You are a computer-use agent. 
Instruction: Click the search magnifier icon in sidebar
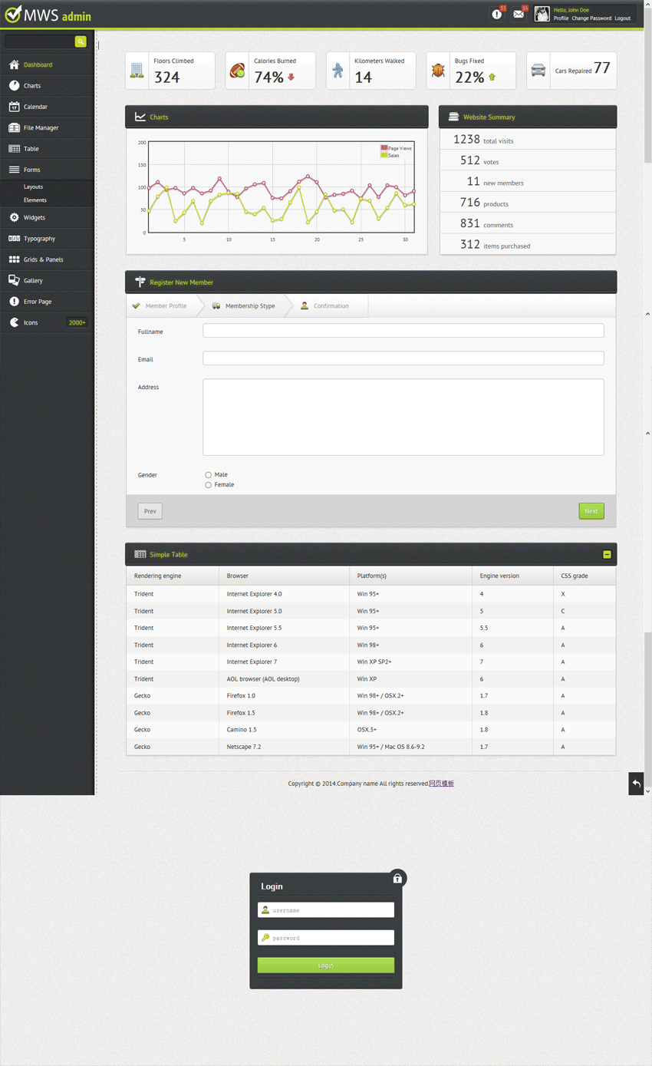pyautogui.click(x=81, y=41)
